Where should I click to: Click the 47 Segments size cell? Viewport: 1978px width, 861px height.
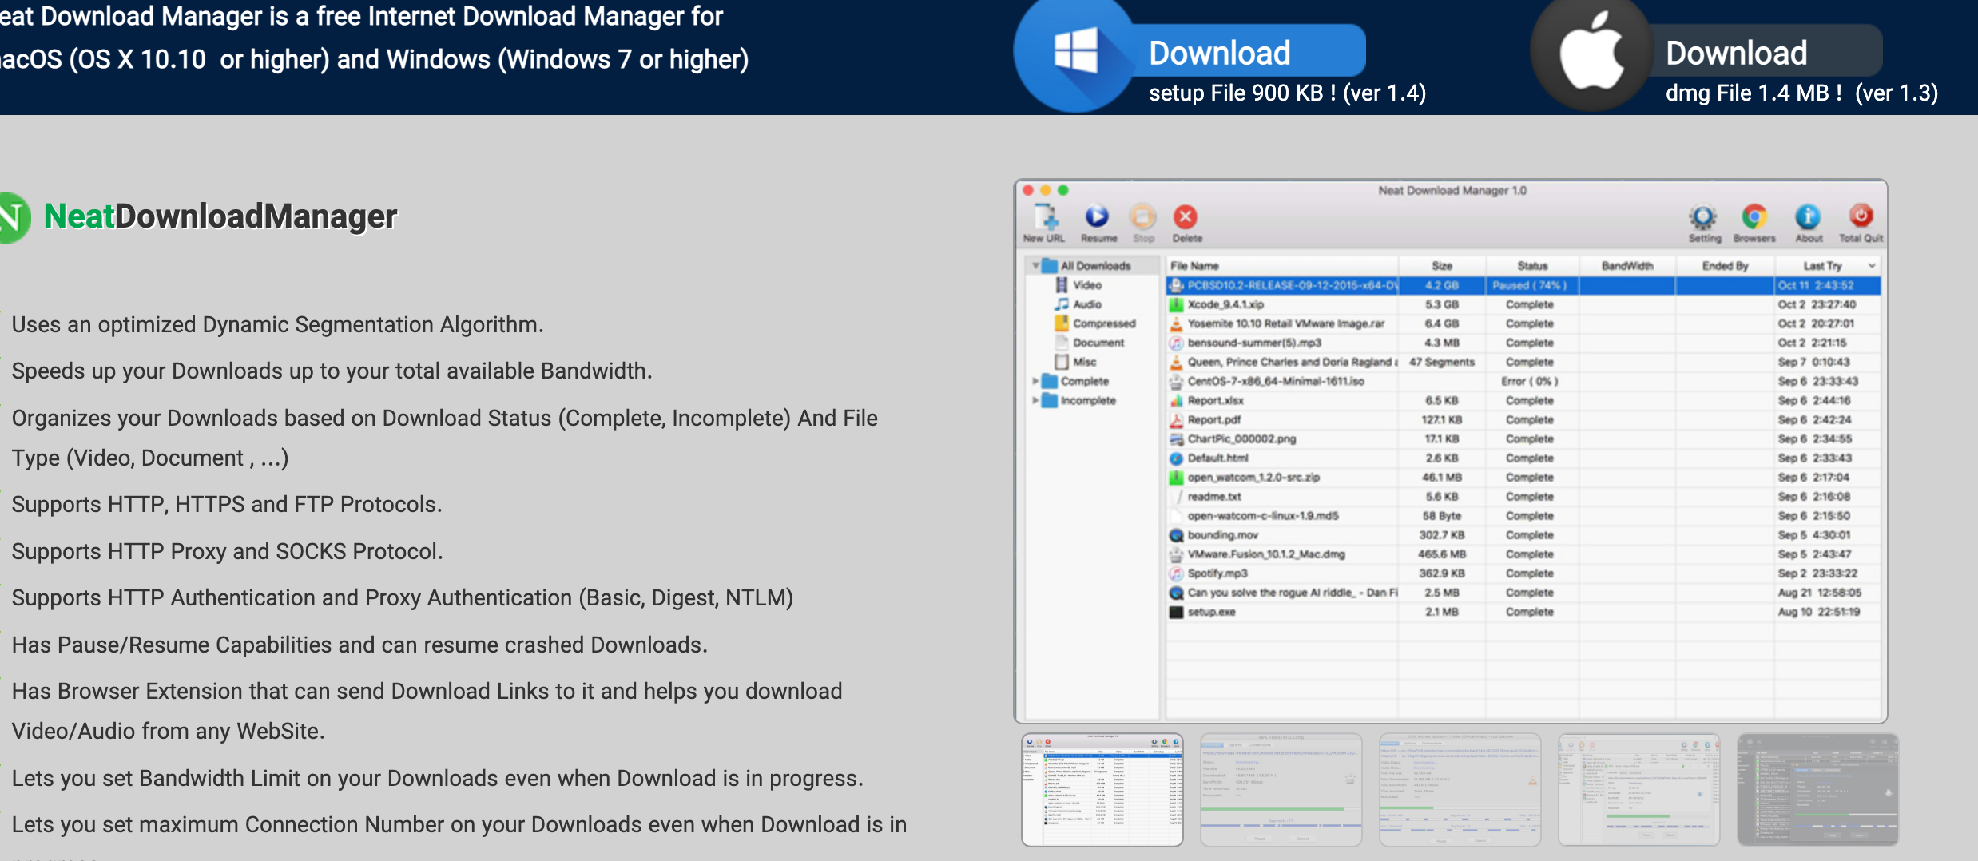pyautogui.click(x=1442, y=362)
